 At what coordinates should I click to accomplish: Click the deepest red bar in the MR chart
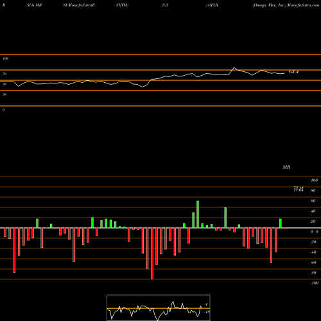pos(152,254)
